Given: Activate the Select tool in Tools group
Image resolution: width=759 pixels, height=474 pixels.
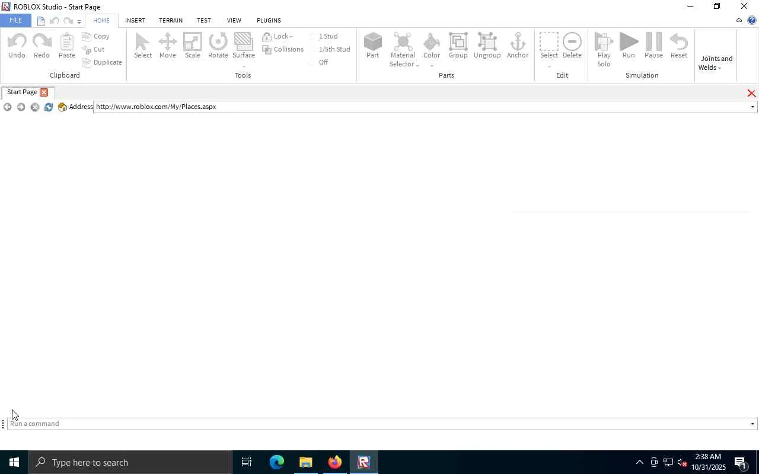Looking at the screenshot, I should tap(143, 46).
